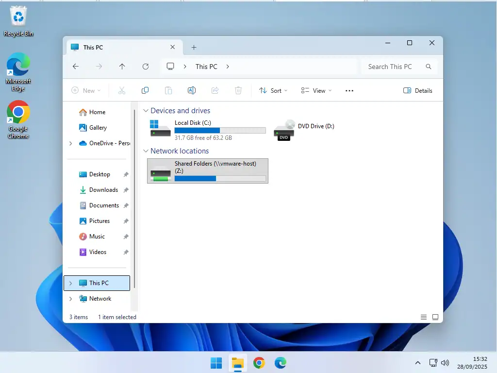Click the Delete trash icon
Screen dimensions: 497x373
pyautogui.click(x=238, y=91)
